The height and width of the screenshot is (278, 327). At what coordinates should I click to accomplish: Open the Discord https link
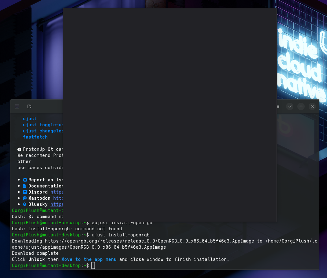57,192
